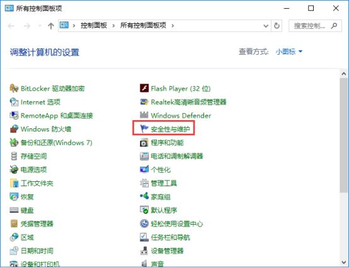
Task: Open 轻松使用设置中心 link
Action: click(x=177, y=223)
